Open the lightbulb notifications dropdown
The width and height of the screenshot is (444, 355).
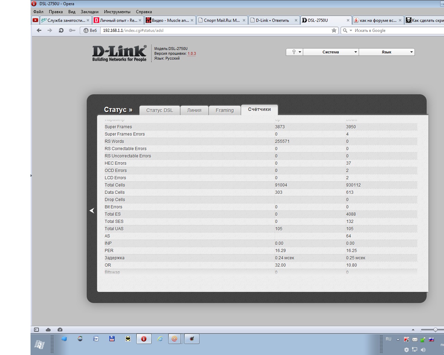tap(294, 52)
